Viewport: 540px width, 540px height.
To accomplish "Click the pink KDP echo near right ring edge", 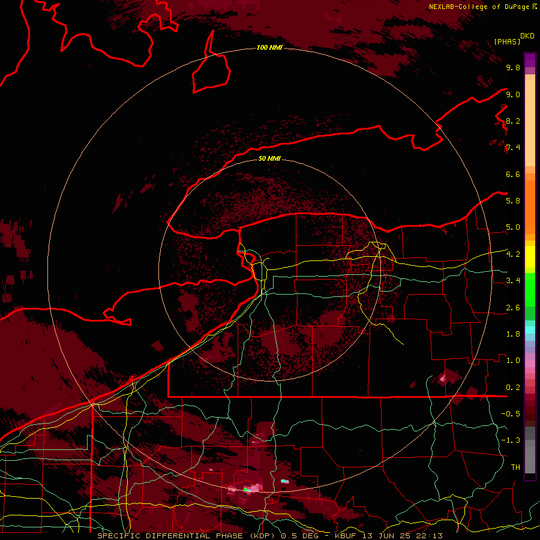I will tap(443, 379).
